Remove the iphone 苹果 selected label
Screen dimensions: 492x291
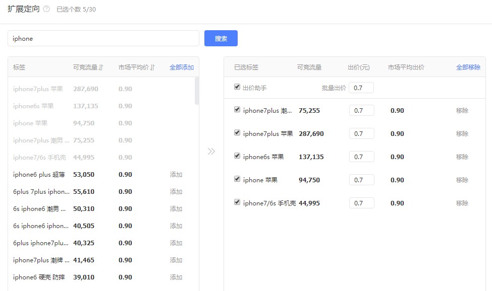click(462, 180)
